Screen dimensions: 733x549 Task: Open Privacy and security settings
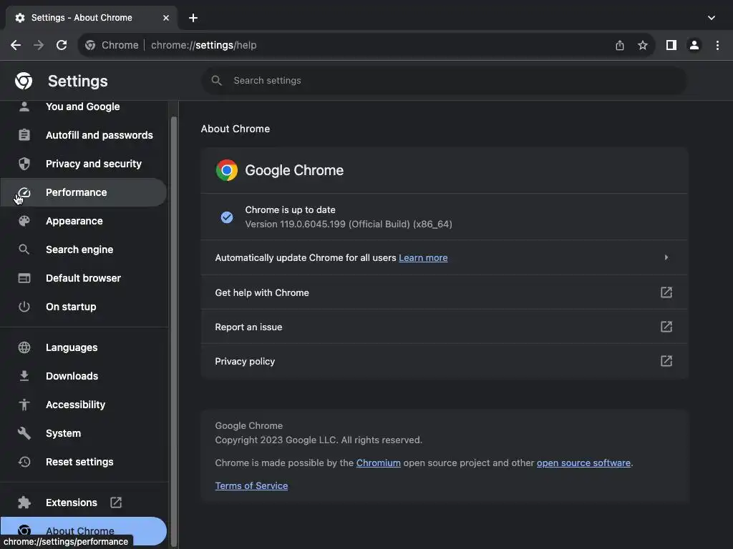(93, 164)
